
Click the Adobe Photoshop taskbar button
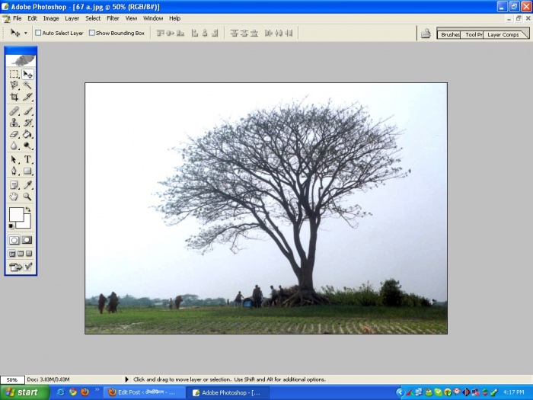click(x=228, y=392)
